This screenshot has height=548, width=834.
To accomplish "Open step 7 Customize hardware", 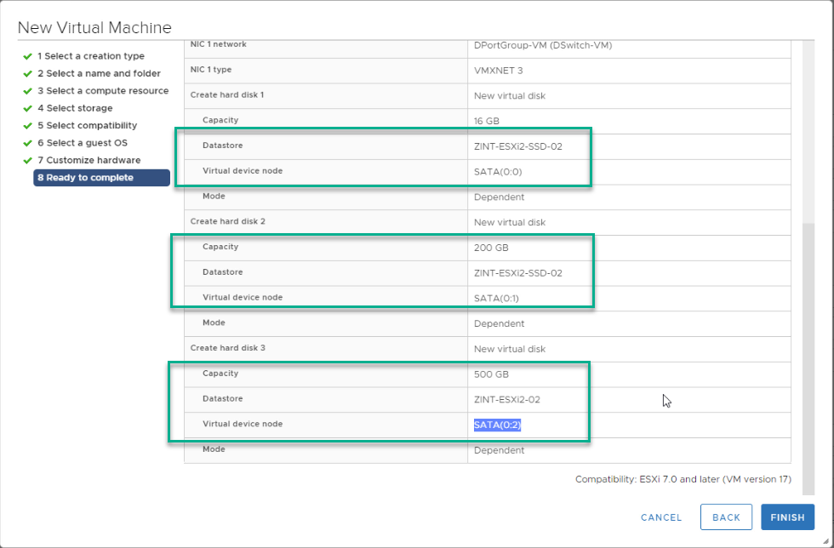I will point(89,160).
